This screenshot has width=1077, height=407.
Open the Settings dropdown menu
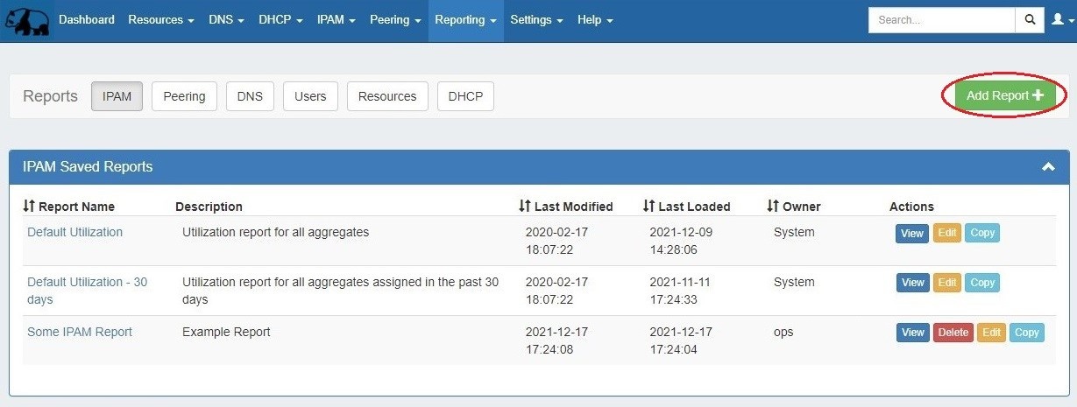coord(536,20)
